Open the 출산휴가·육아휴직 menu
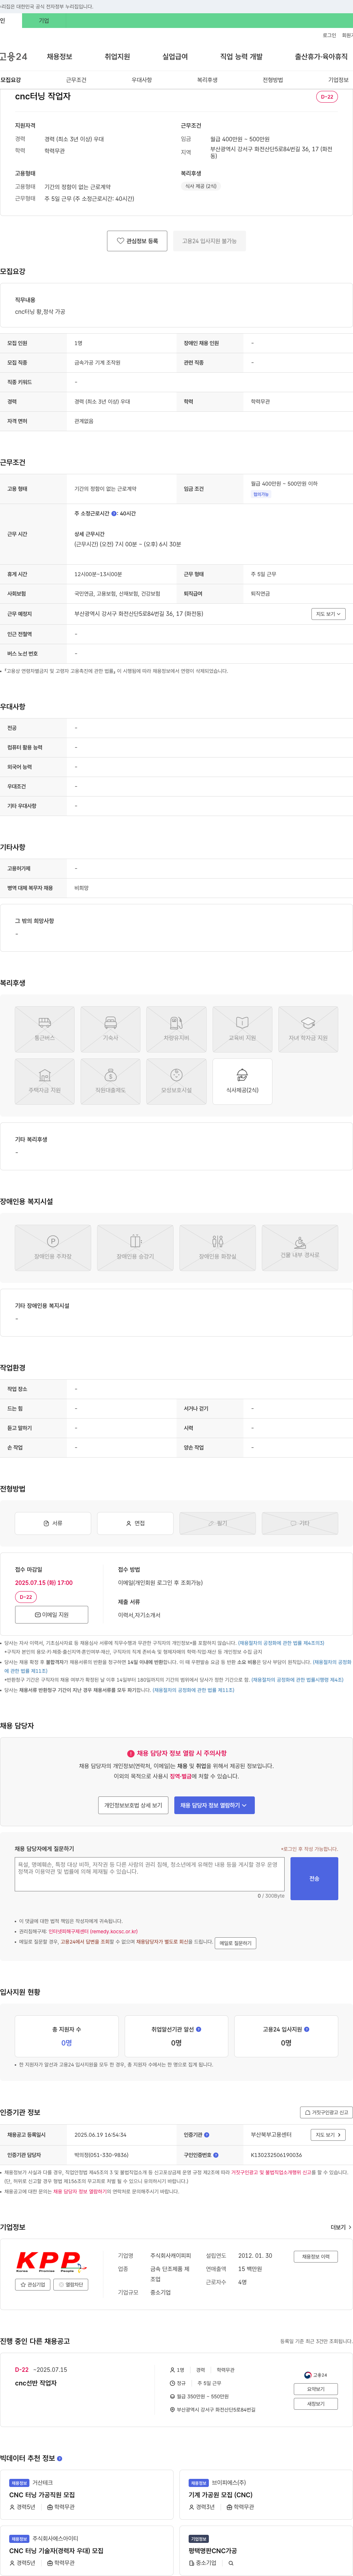Image resolution: width=353 pixels, height=2576 pixels. 321,57
